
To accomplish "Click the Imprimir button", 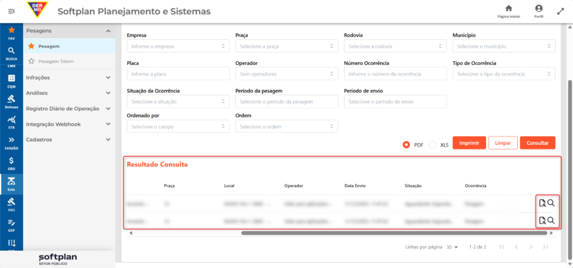I will click(469, 143).
